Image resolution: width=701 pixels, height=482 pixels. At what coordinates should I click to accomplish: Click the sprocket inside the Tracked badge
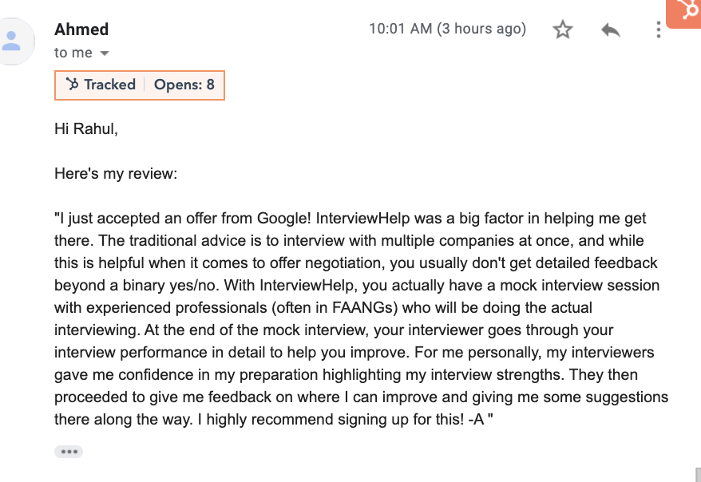[x=72, y=85]
